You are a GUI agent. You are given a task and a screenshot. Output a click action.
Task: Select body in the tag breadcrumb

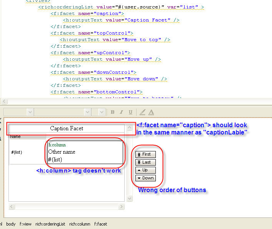11,224
